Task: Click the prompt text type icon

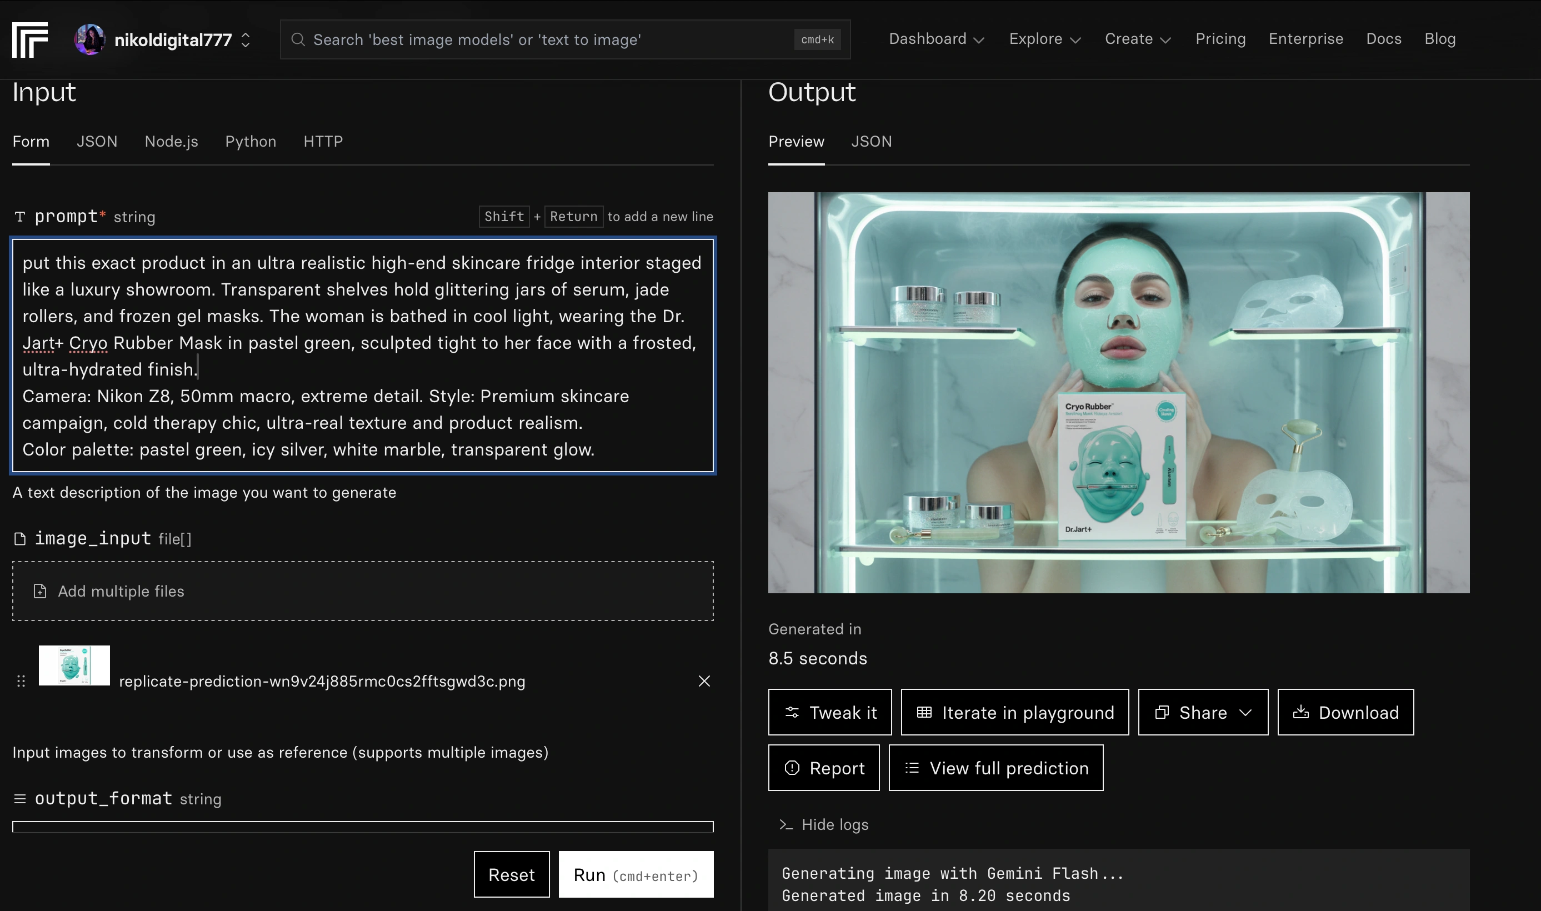Action: point(20,217)
